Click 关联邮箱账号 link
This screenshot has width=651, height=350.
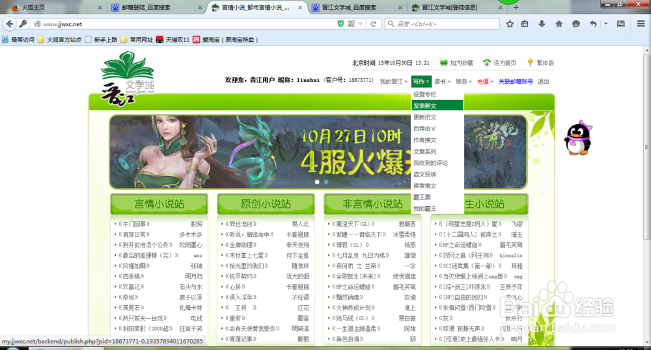pos(516,82)
